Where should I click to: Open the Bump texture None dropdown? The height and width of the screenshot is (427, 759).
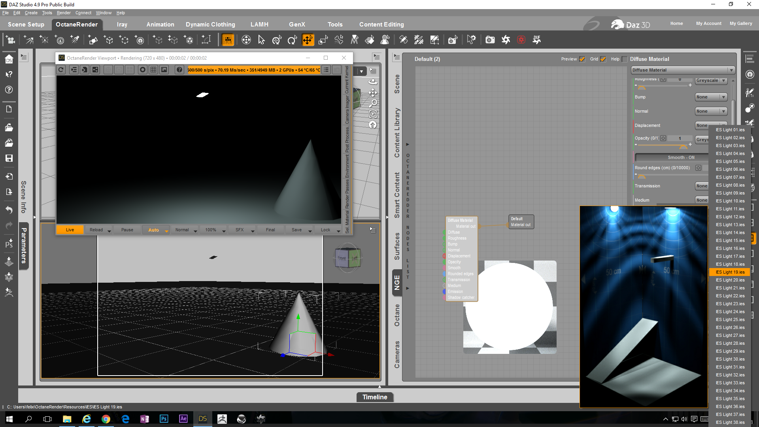click(711, 97)
